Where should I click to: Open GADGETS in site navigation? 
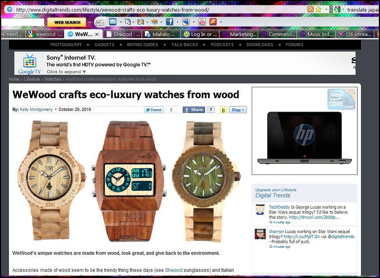(104, 45)
